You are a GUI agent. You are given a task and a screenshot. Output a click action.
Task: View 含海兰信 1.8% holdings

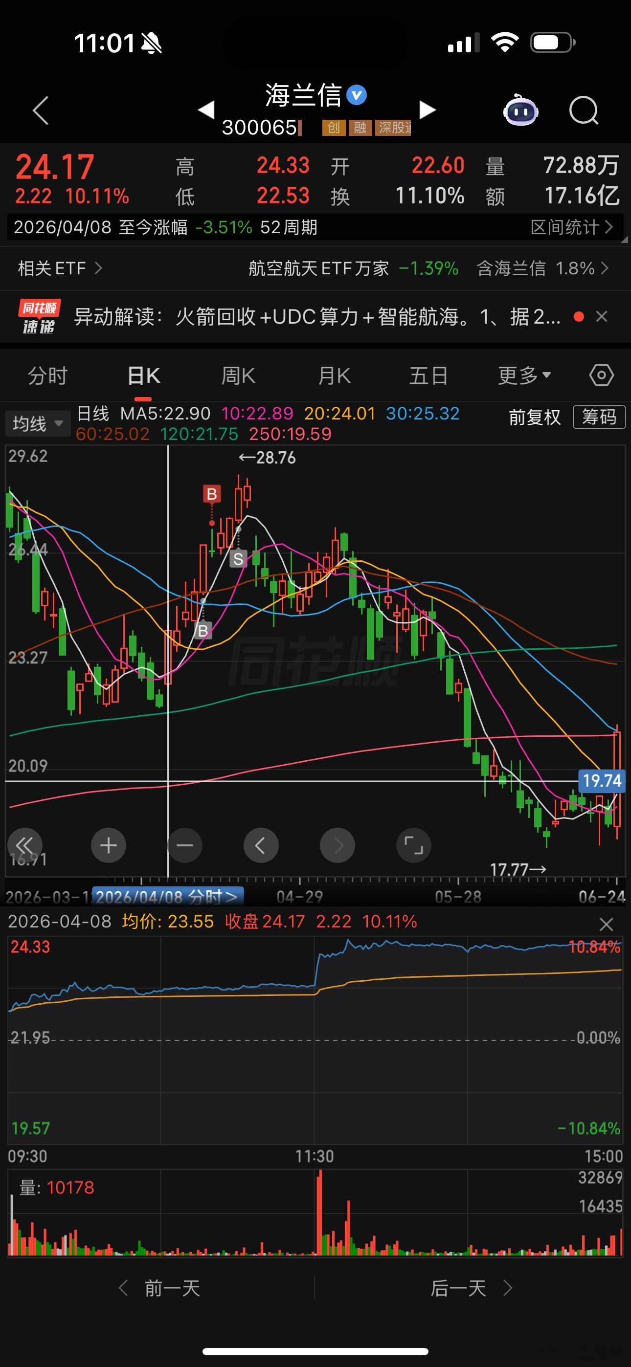[x=543, y=268]
